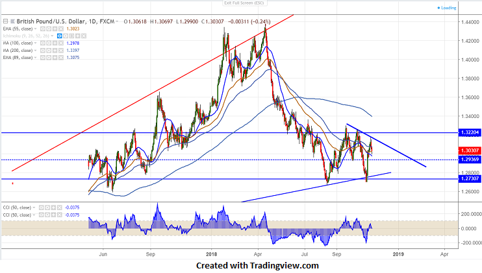Remove the EMA (55, close) indicator

click(61, 29)
